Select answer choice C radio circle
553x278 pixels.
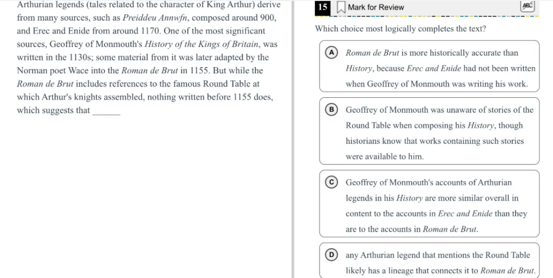tap(331, 182)
